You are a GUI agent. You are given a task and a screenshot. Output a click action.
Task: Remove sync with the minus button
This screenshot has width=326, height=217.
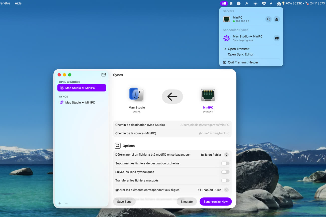(66, 203)
